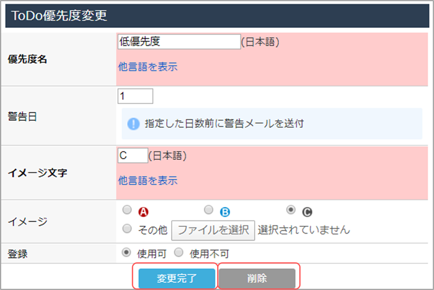The width and height of the screenshot is (434, 290).
Task: Open the ファイルを選択 file chooser
Action: click(213, 231)
